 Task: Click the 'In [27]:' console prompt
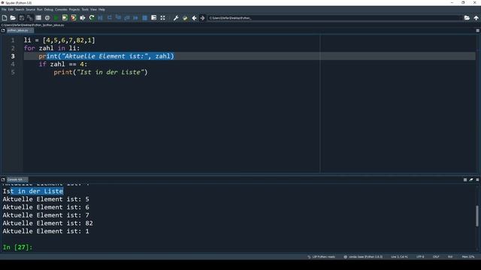[17, 247]
